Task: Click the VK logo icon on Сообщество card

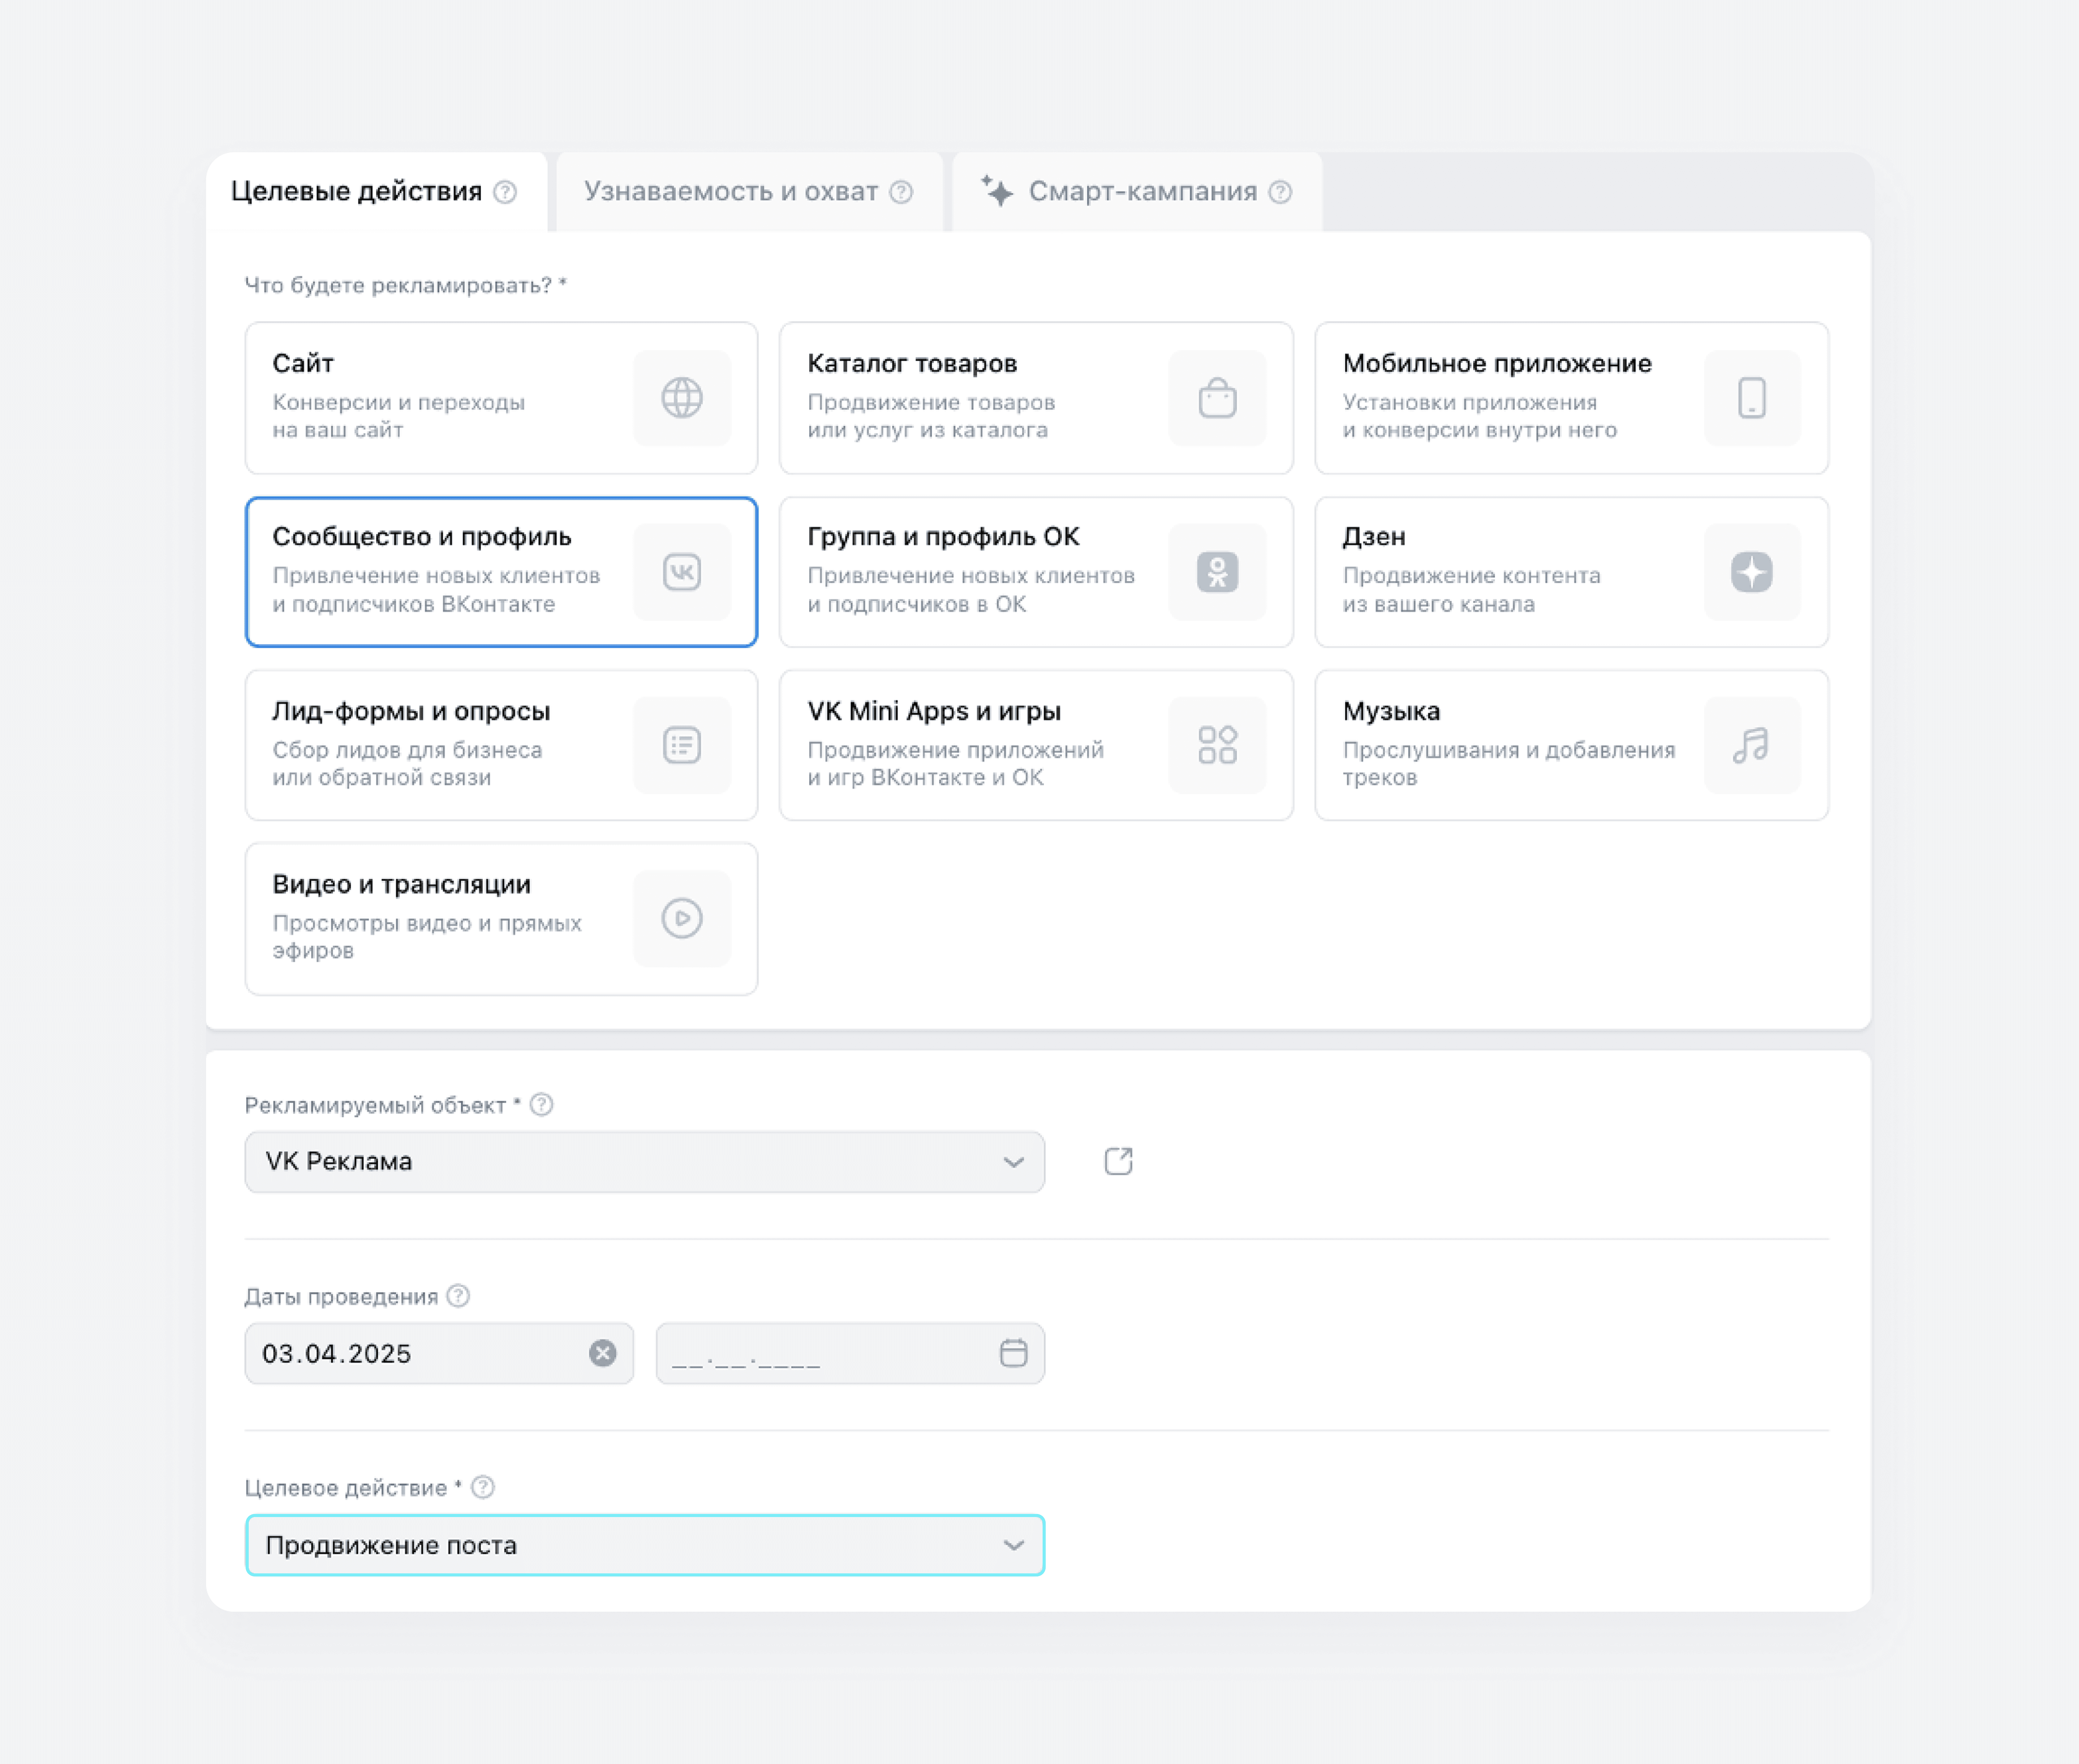Action: (x=682, y=572)
